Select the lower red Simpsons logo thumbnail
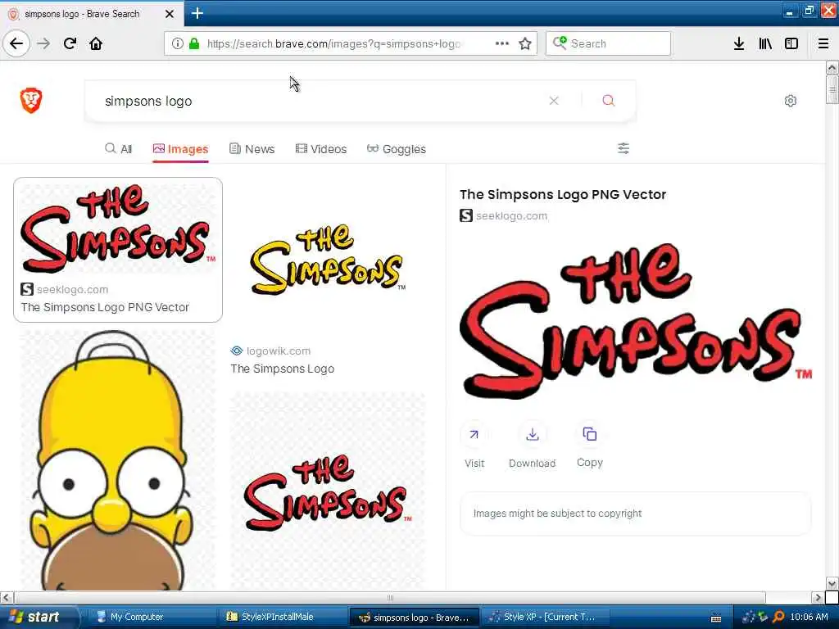Screen dimensions: 839x629 pos(328,491)
